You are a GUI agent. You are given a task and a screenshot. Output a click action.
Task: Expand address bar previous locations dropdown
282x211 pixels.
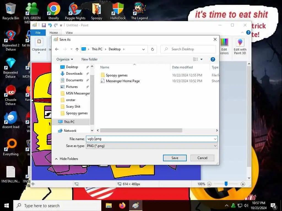(143, 49)
